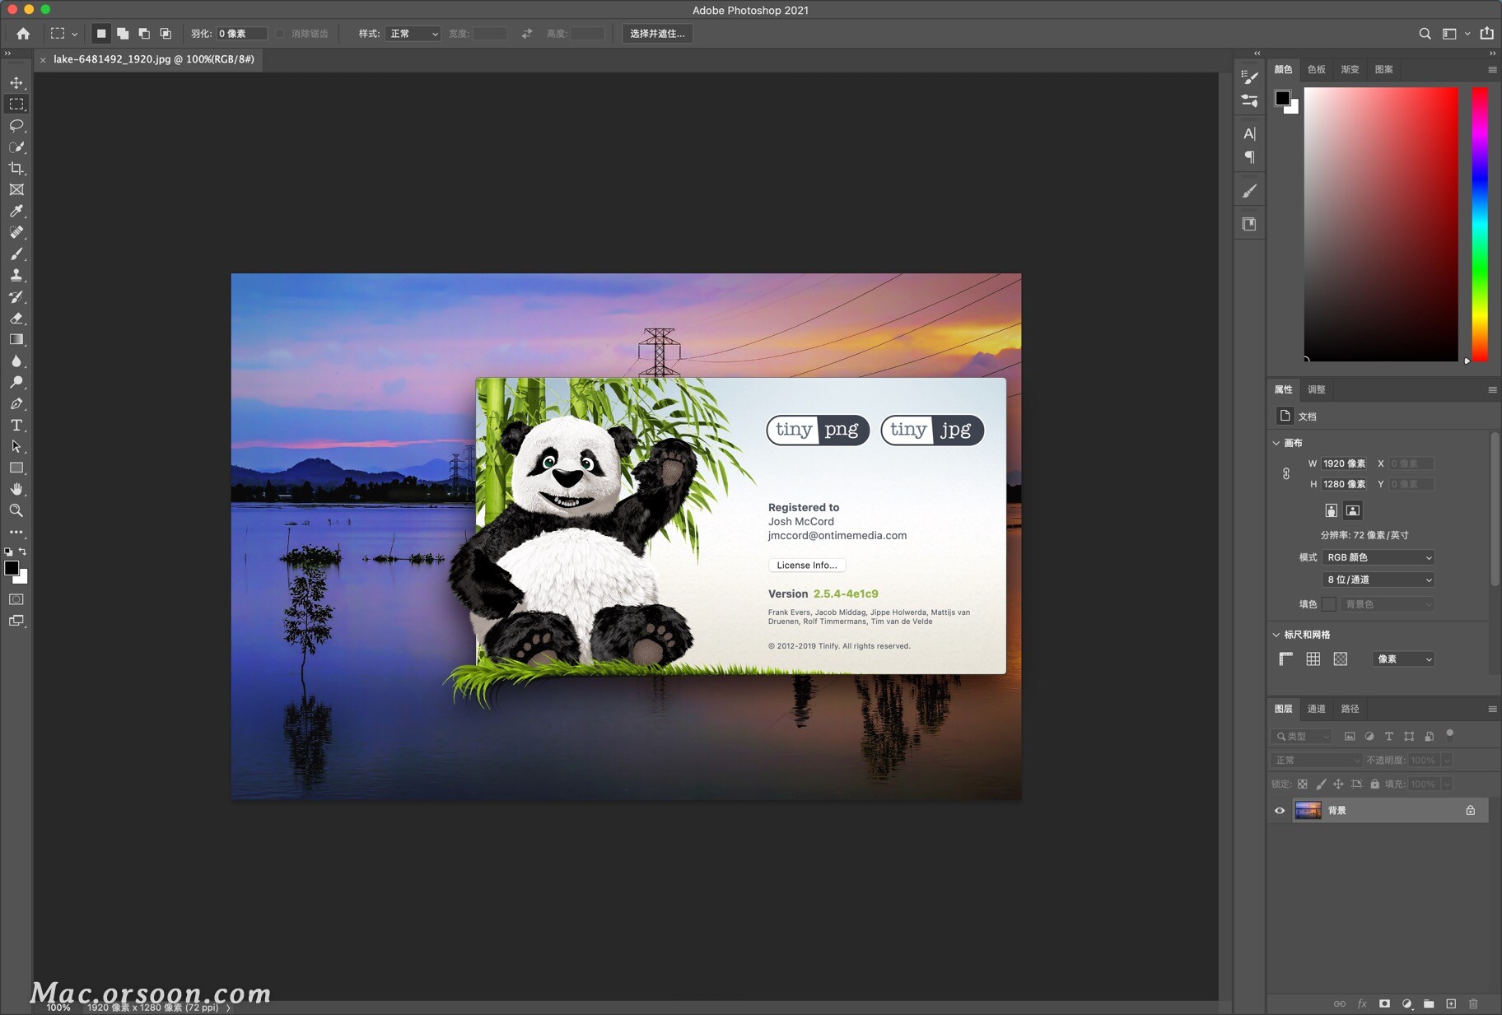Select the Pen tool

pyautogui.click(x=16, y=403)
